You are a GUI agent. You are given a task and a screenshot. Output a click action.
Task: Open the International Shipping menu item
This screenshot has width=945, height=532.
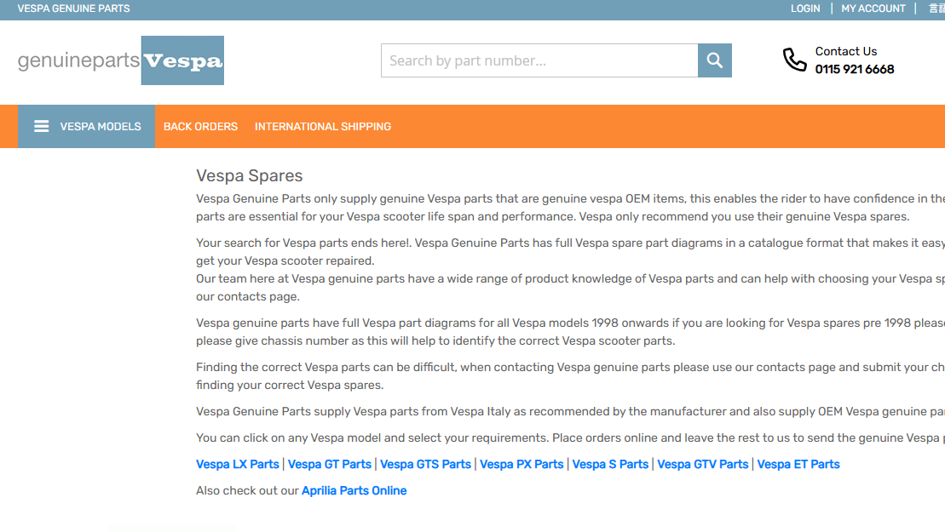click(322, 126)
